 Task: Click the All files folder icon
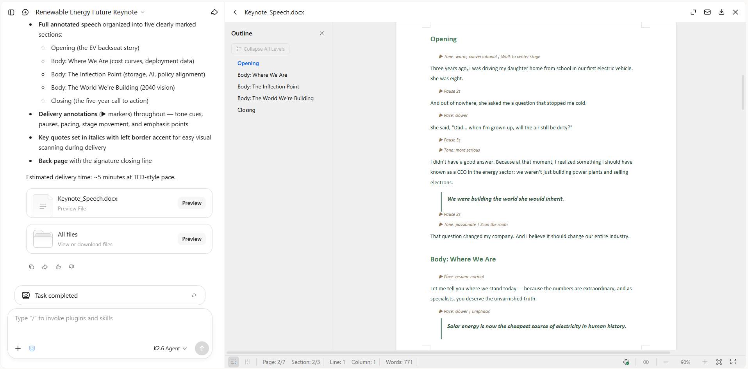tap(43, 239)
